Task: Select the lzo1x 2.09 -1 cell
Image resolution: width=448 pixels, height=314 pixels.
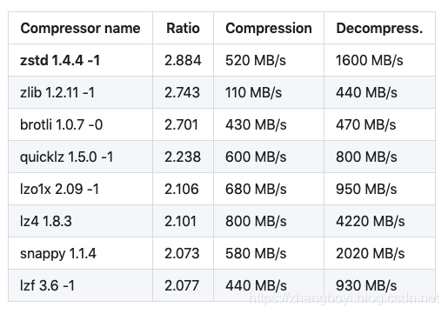Action: [80, 189]
